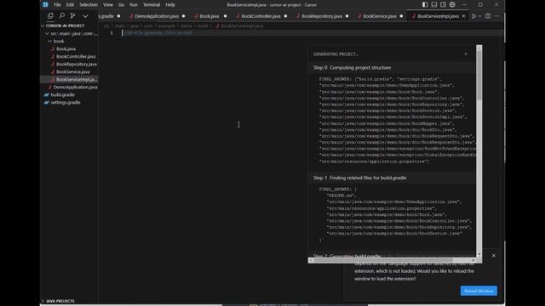Viewport: 545px width, 306px height.
Task: Open the Go menu
Action: 121,5
